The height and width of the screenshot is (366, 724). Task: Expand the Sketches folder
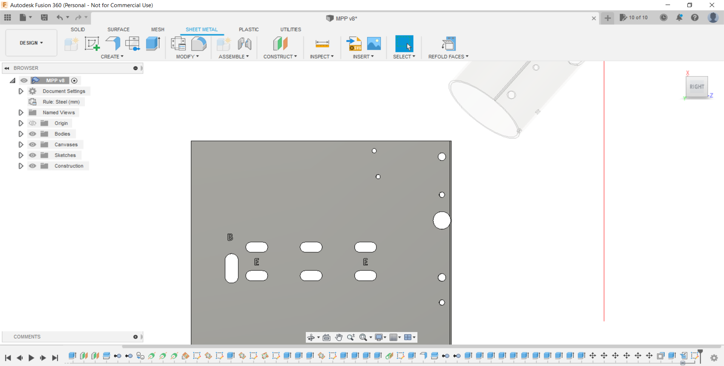[21, 155]
